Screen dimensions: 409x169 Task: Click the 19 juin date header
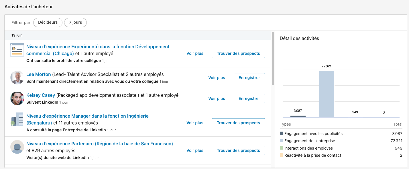[x=17, y=35]
